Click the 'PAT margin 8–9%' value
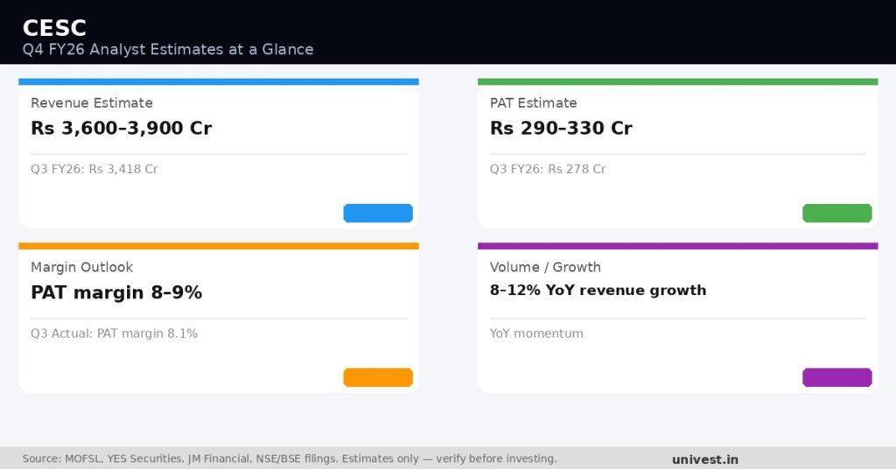Viewport: 896px width, 469px height. pyautogui.click(x=116, y=292)
